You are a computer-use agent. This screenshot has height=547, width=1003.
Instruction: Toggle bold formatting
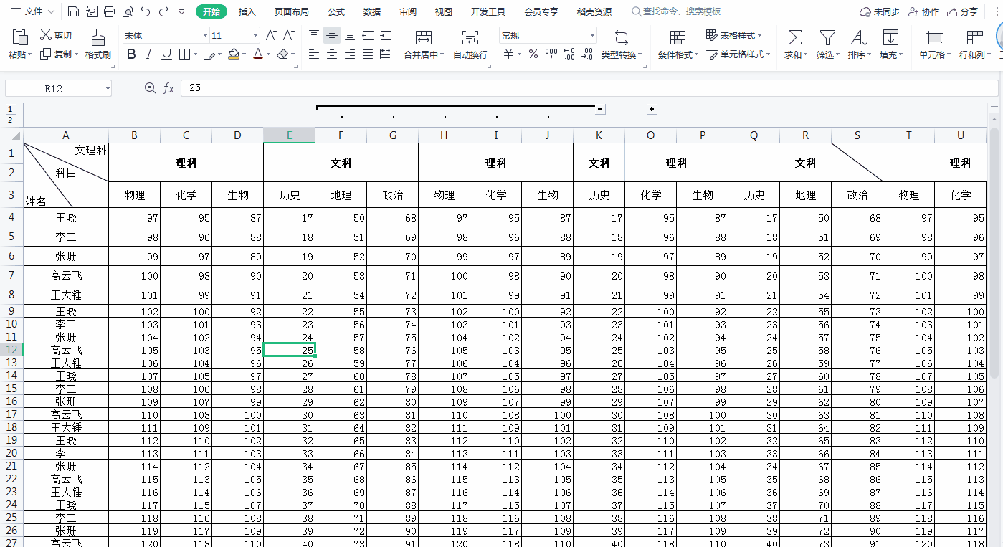pos(131,54)
